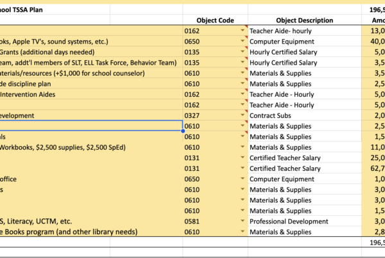Click the cell mentioning ELL Task Force
This screenshot has width=385, height=258.
pyautogui.click(x=91, y=63)
